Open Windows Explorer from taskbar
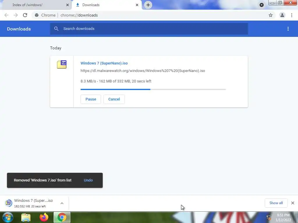Screen dimensions: 298x223 [26, 217]
